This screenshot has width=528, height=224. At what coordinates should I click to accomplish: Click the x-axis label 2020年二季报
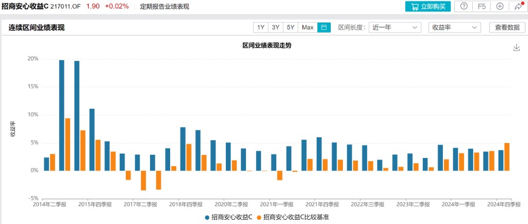coord(232,204)
